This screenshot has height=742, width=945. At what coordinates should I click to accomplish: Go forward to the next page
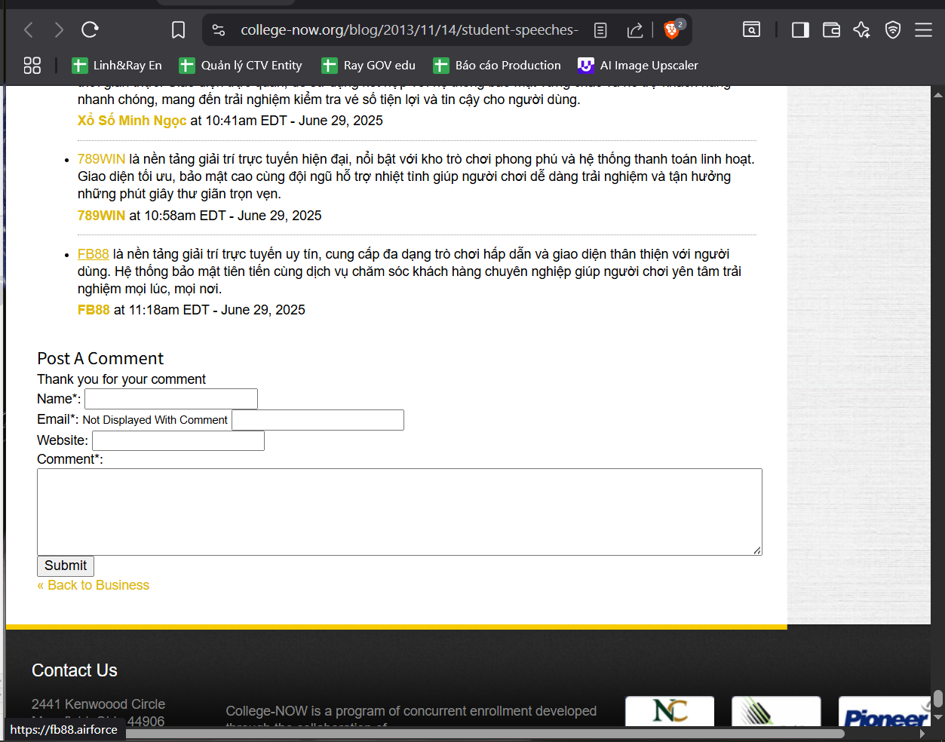tap(59, 30)
